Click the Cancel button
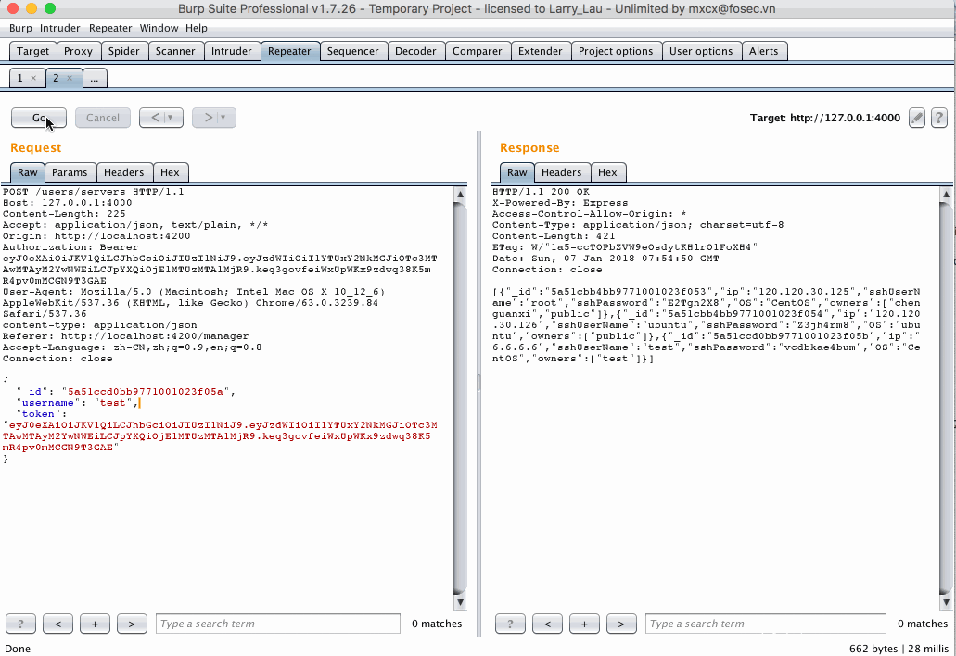The image size is (956, 656). coord(102,118)
